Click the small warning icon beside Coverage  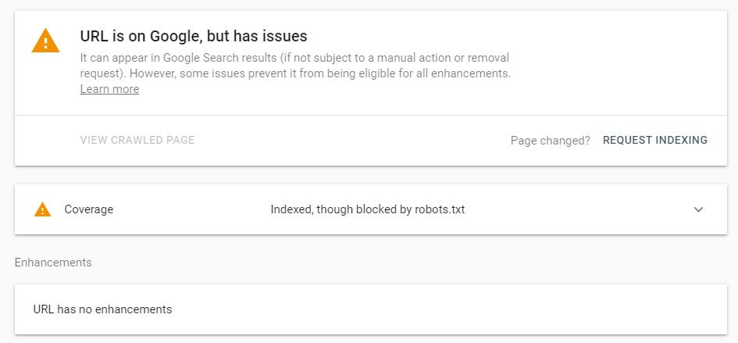(42, 209)
